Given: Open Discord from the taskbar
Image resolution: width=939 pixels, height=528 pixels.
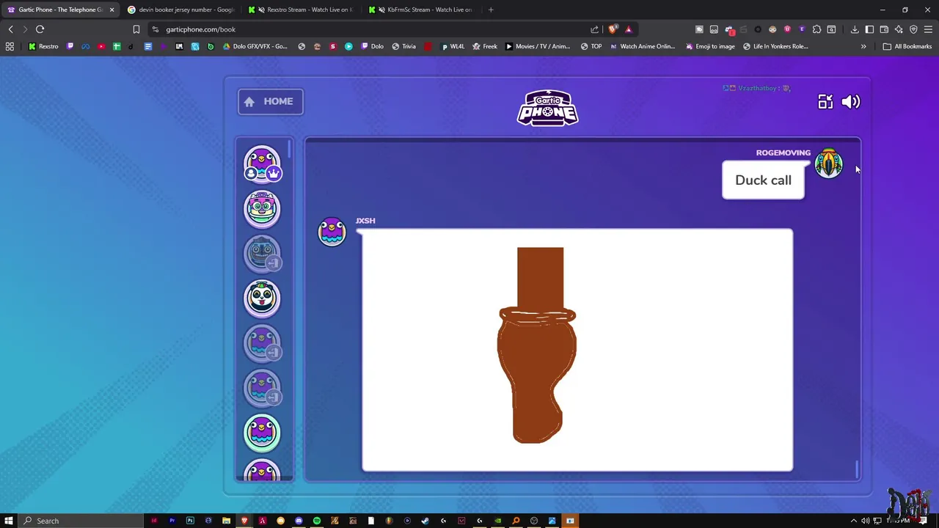Looking at the screenshot, I should [x=299, y=521].
